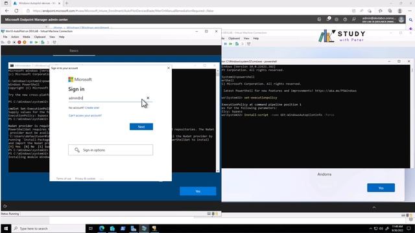Open the Clipboard menu of Win10-AutoPilot VM window

[x=40, y=37]
